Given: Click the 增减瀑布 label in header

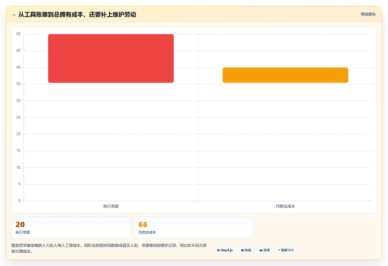Looking at the screenshot, I should point(368,14).
